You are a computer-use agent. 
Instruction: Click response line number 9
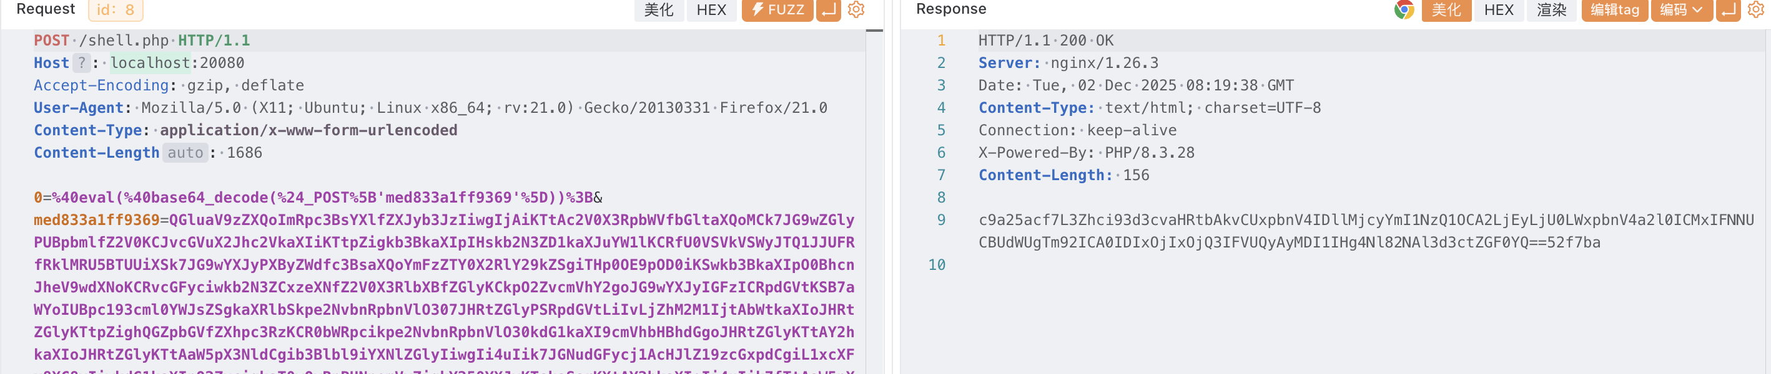[940, 220]
